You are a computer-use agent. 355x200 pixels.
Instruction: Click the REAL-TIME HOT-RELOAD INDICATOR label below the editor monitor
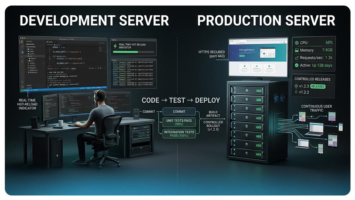[x=27, y=104]
